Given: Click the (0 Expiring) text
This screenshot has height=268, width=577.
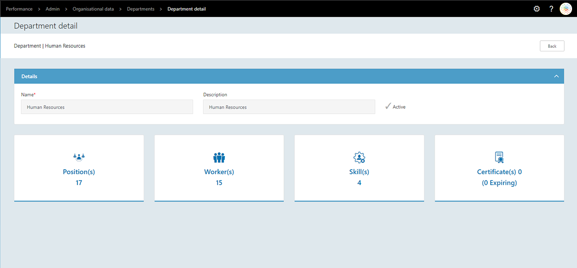Looking at the screenshot, I should pos(499,183).
